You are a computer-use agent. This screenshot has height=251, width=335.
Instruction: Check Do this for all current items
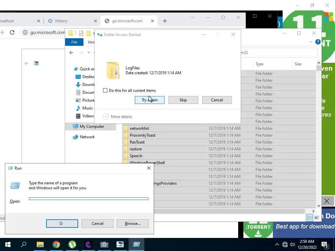[x=105, y=90]
